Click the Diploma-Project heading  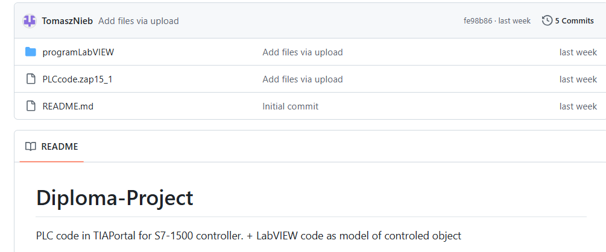pos(115,198)
